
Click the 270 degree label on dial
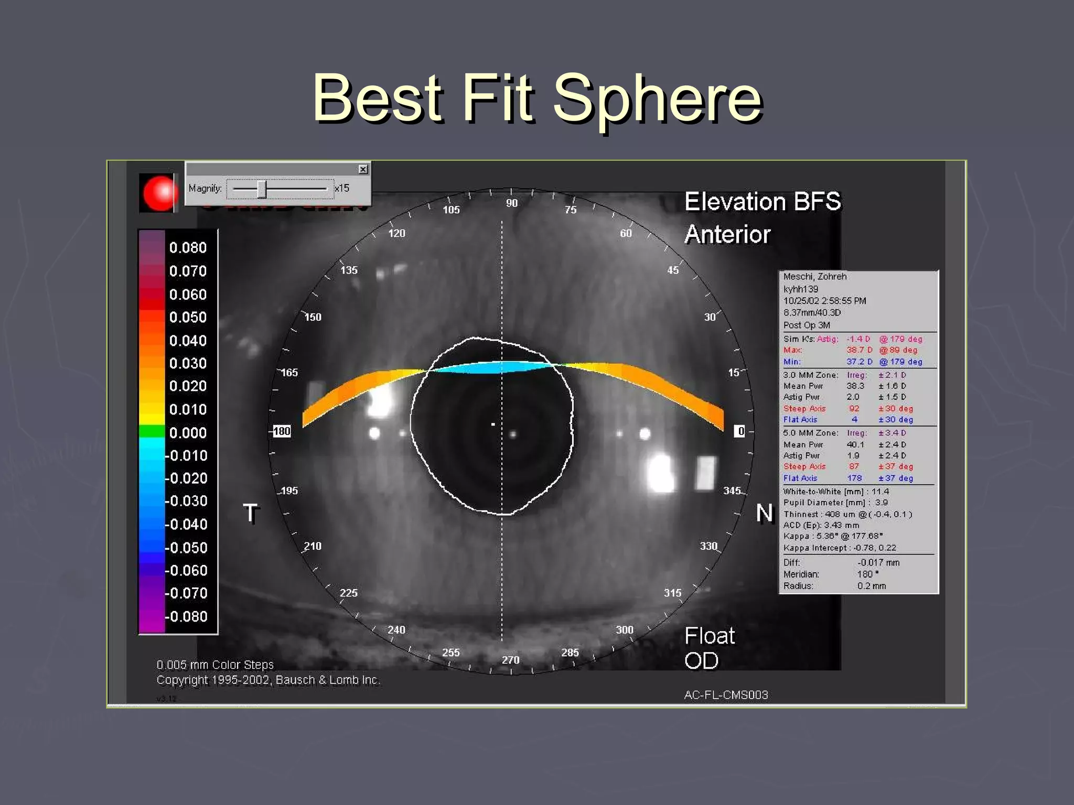tap(511, 660)
